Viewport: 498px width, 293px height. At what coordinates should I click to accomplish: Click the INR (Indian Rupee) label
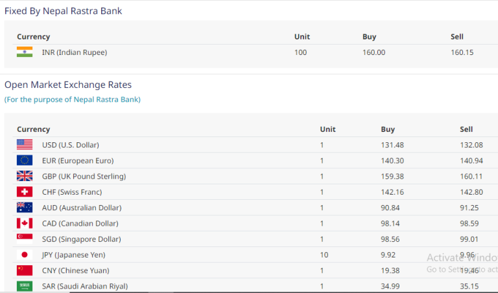point(74,52)
